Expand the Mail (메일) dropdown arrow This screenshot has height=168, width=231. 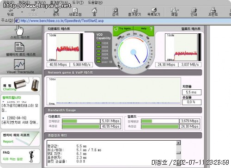[x=178, y=10]
